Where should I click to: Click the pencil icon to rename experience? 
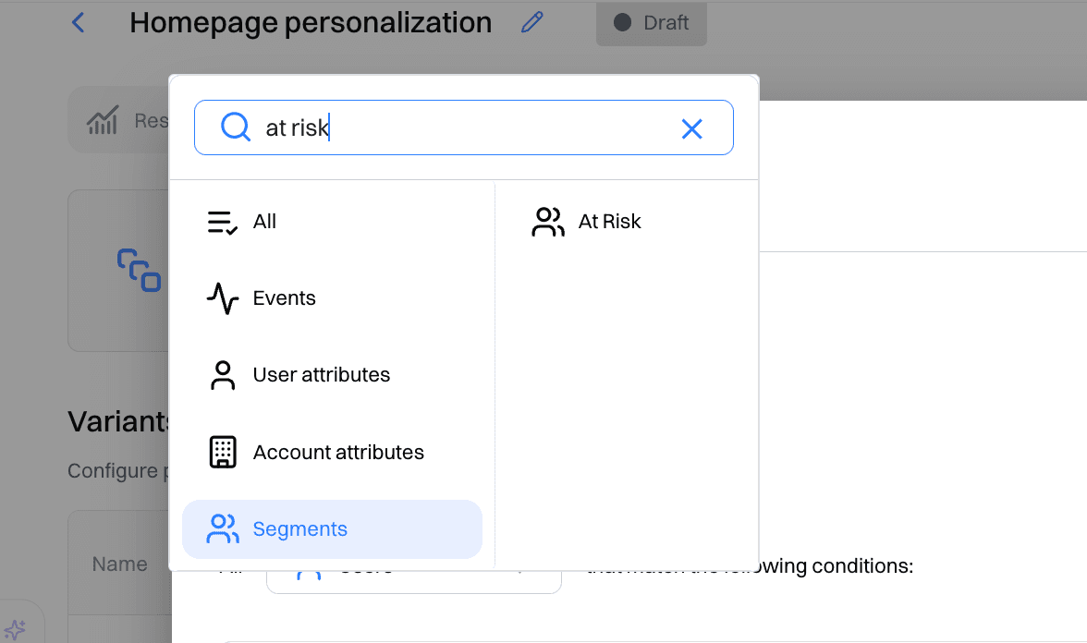[531, 23]
